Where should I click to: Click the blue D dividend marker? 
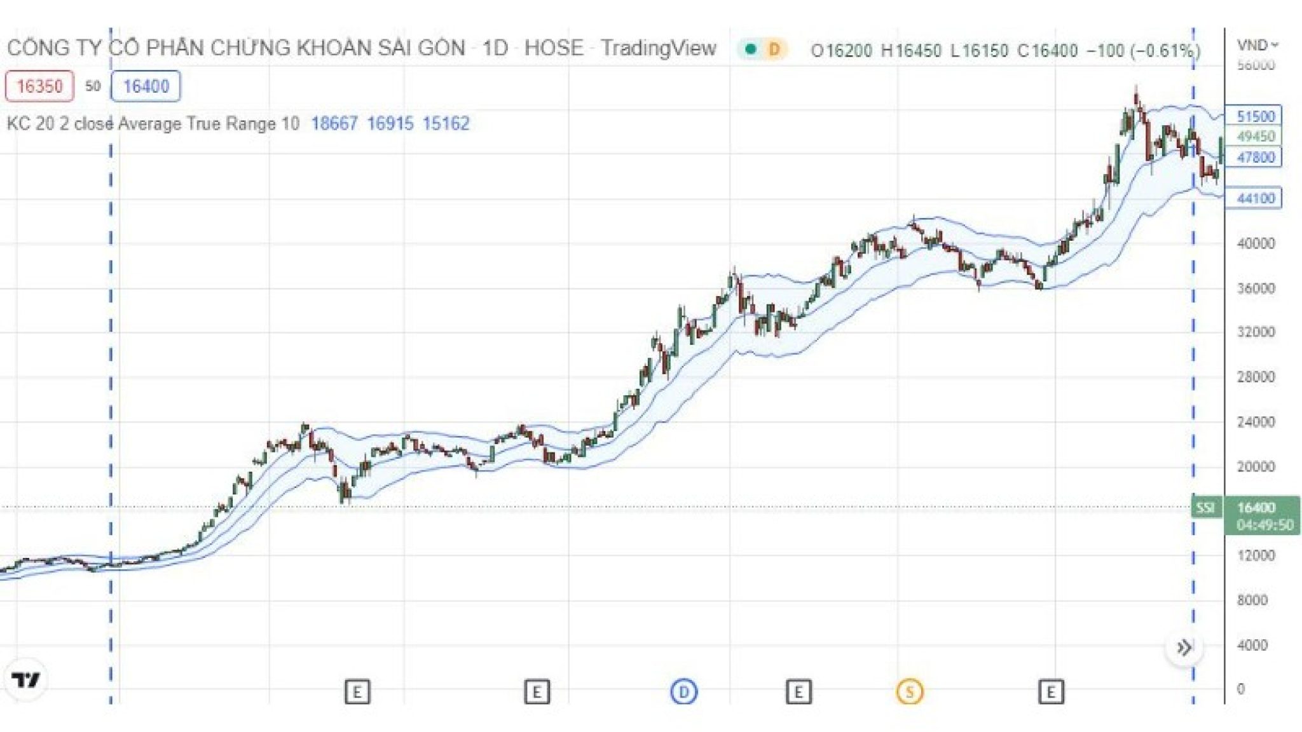click(x=683, y=691)
